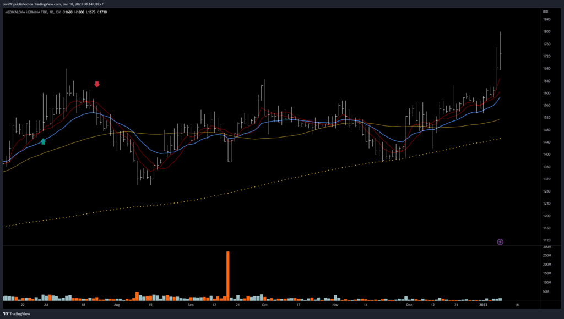The width and height of the screenshot is (564, 319).
Task: Click the teal up arrow marker
Action: [x=43, y=141]
